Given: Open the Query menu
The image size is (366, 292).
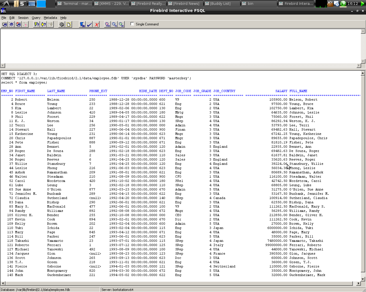Looking at the screenshot, I should point(36,18).
